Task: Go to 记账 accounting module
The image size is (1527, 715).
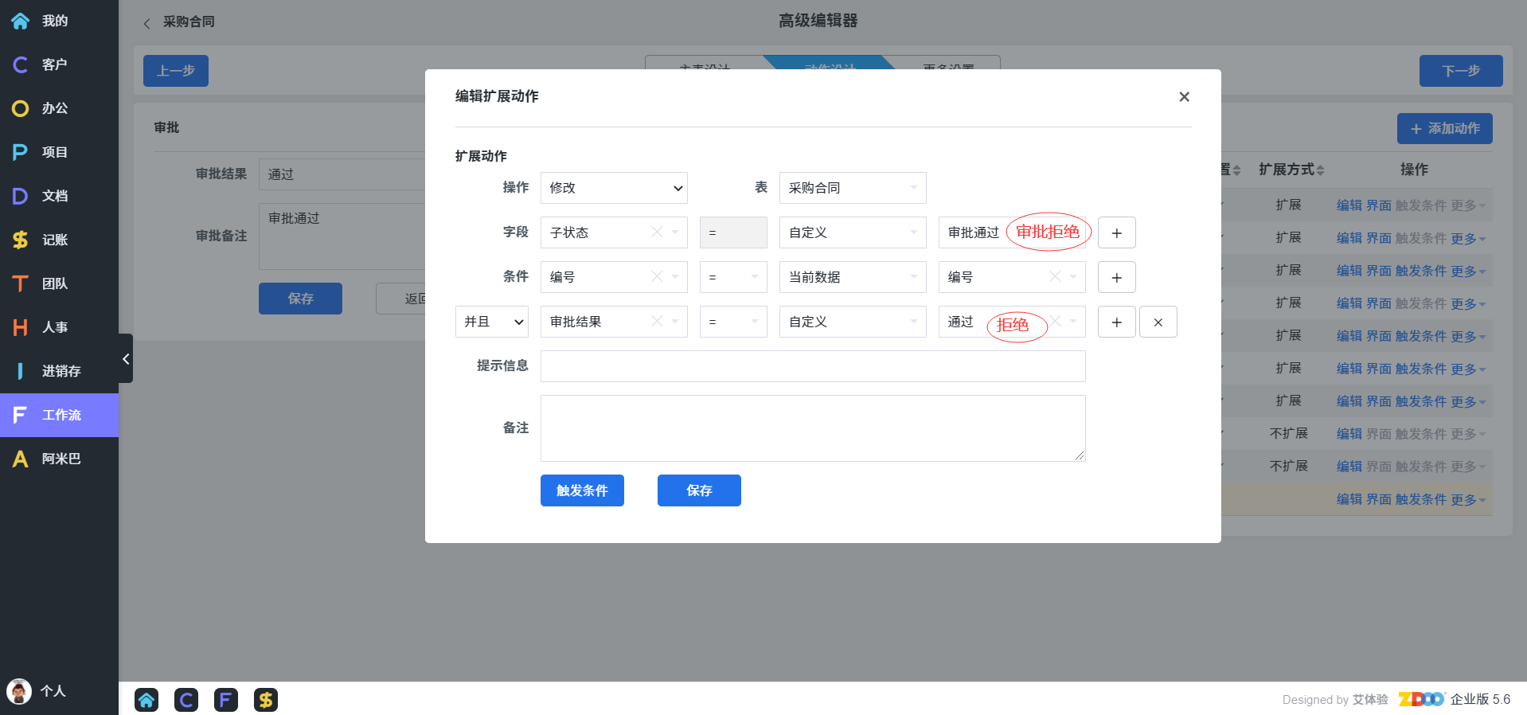Action: click(x=54, y=240)
